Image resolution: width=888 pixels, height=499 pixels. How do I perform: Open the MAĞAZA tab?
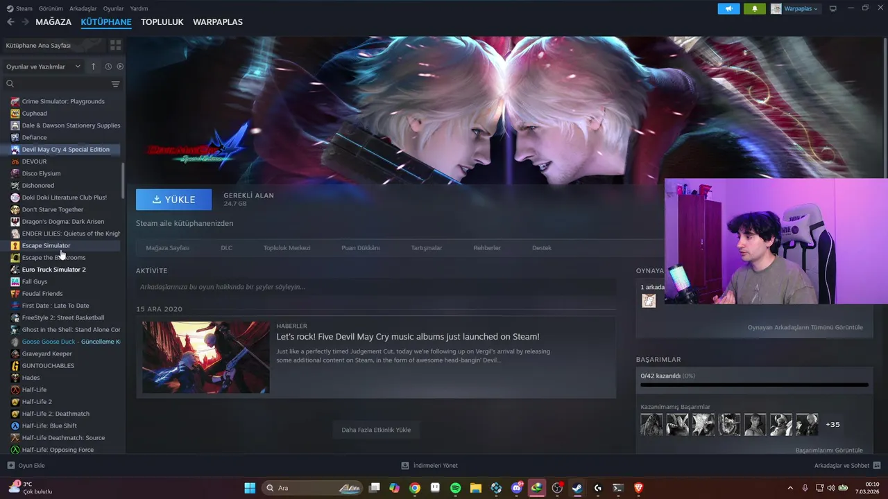[x=53, y=22]
